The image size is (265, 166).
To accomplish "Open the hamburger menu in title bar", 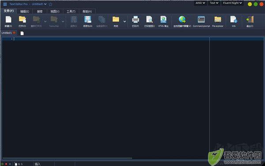I will click(x=5, y=4).
